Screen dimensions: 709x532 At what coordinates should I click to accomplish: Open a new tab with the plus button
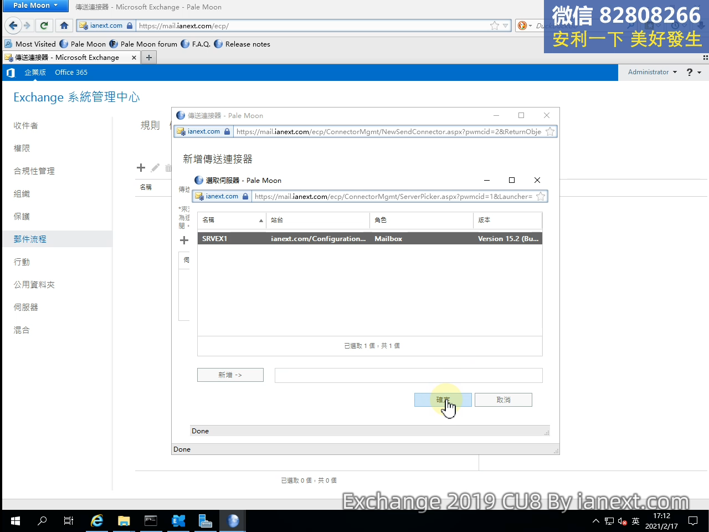click(148, 57)
